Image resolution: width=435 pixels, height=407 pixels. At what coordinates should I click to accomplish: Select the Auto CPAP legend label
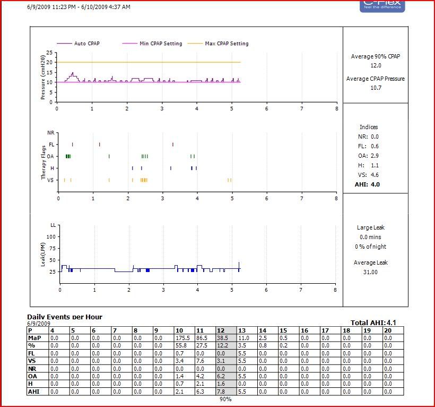87,44
